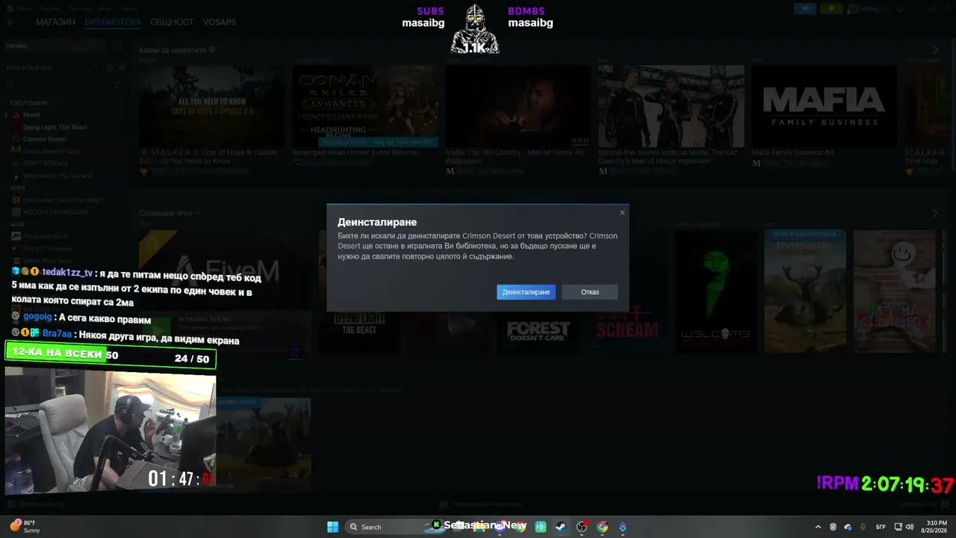The width and height of the screenshot is (956, 538).
Task: Click the collections grid view icon
Action: pos(117,46)
